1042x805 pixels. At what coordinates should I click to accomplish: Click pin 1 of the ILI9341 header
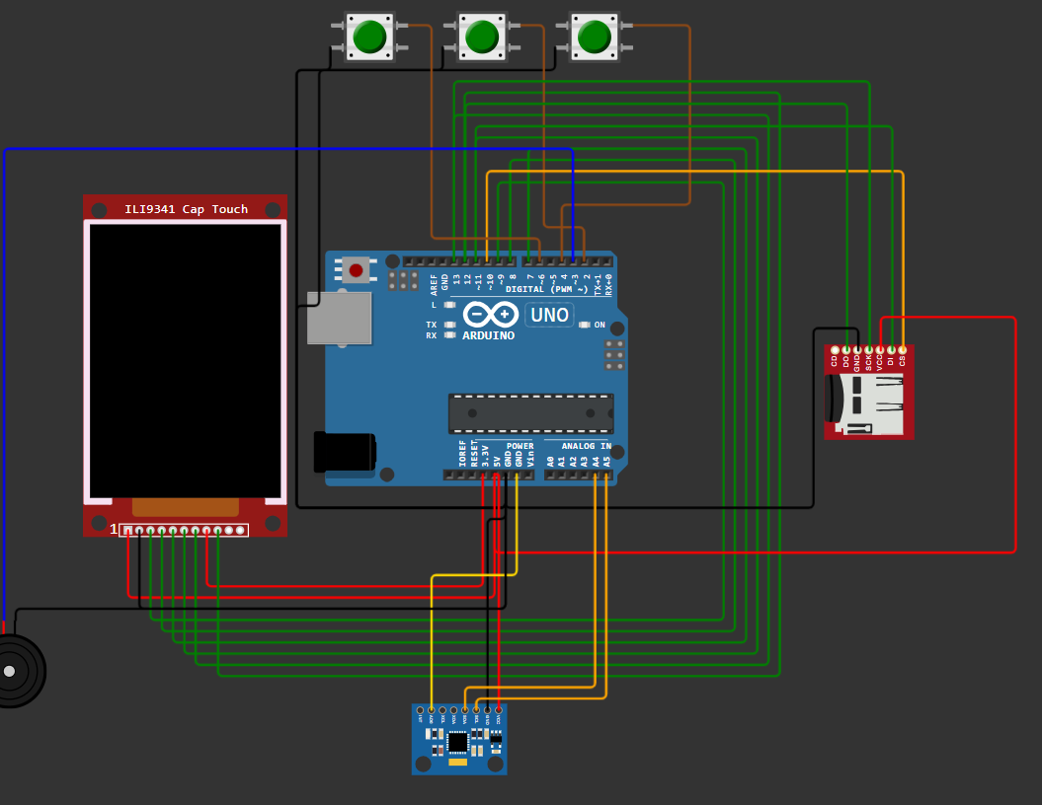(128, 530)
